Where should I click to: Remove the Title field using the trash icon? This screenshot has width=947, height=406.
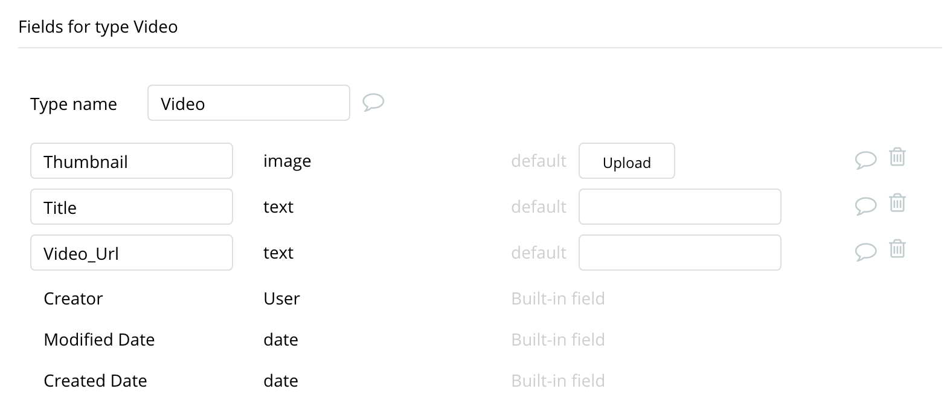tap(897, 202)
